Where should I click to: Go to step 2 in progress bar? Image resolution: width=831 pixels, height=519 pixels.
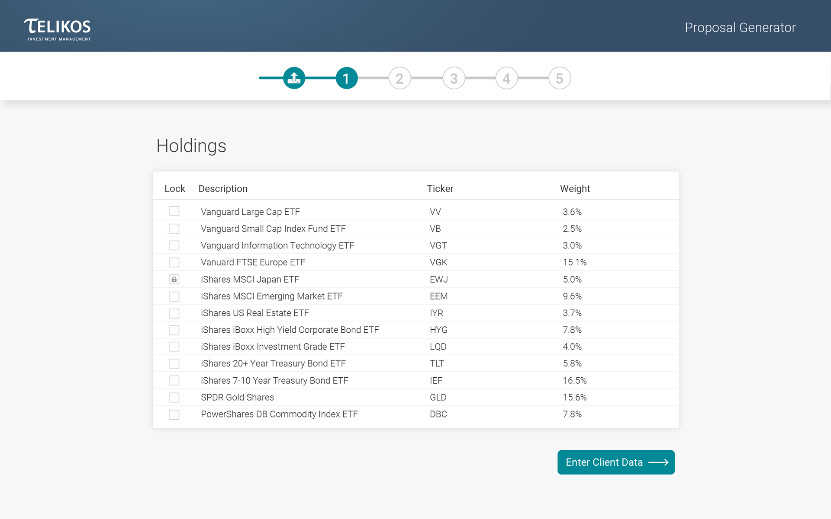coord(399,78)
